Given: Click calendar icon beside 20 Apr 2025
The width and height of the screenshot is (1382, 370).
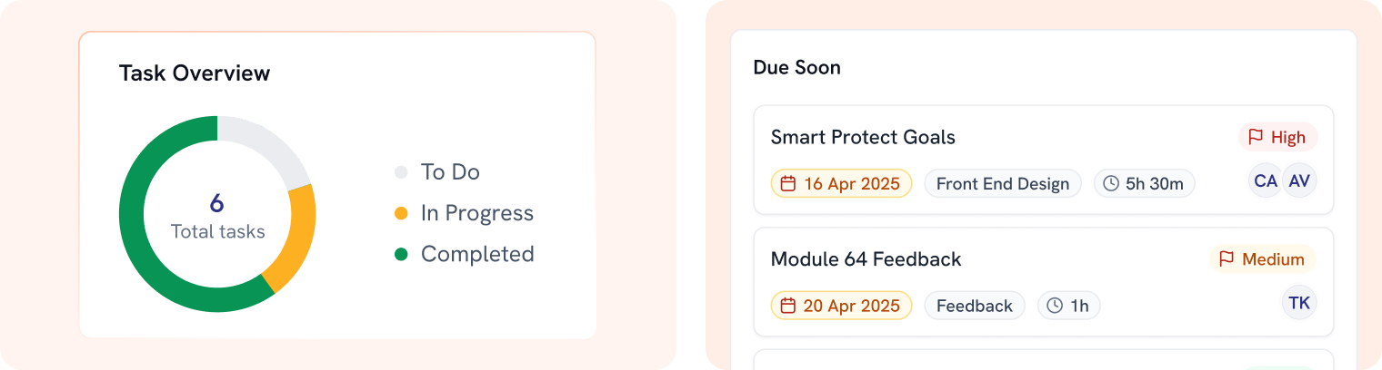Looking at the screenshot, I should pyautogui.click(x=788, y=306).
